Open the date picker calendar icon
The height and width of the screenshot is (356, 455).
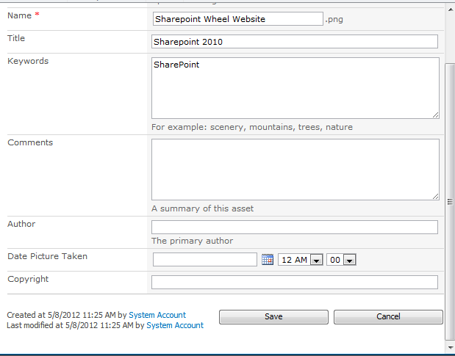click(268, 260)
